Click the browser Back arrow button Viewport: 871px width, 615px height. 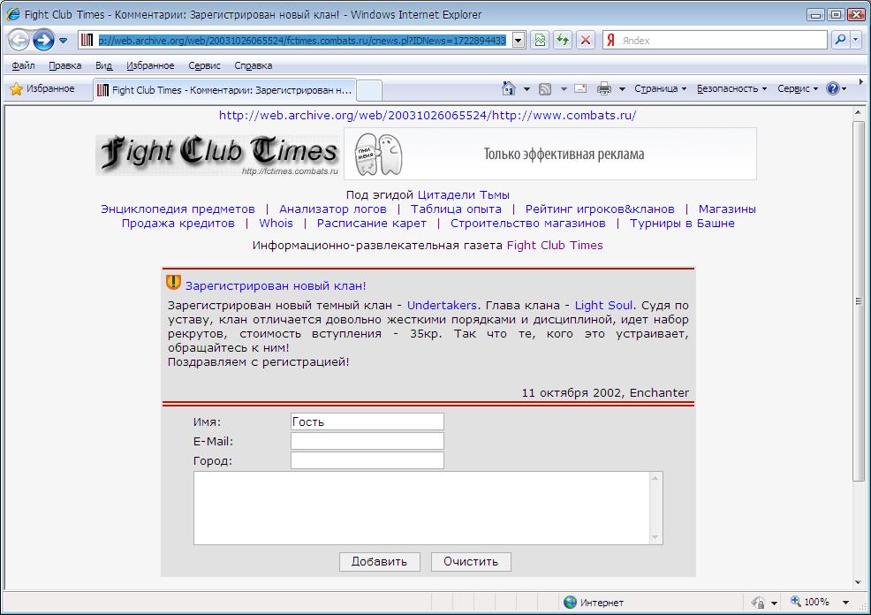[19, 40]
